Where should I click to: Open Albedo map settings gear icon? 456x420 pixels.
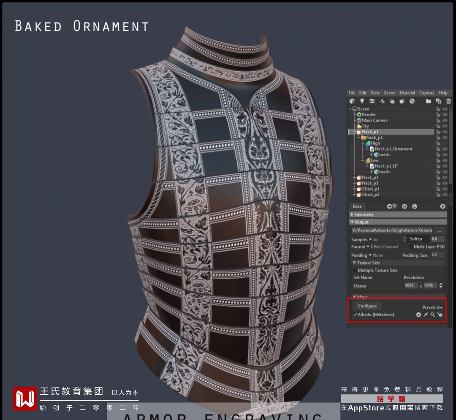tap(418, 314)
